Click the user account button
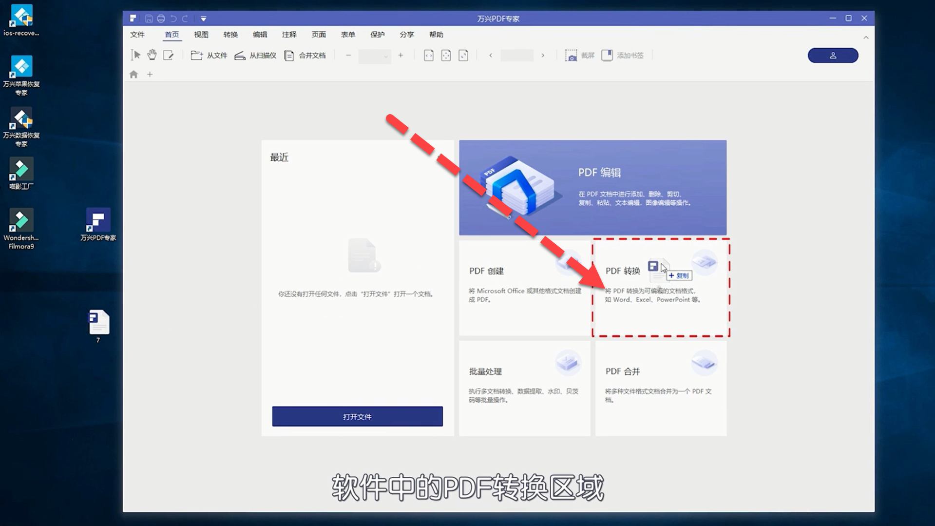This screenshot has height=526, width=935. tap(833, 56)
